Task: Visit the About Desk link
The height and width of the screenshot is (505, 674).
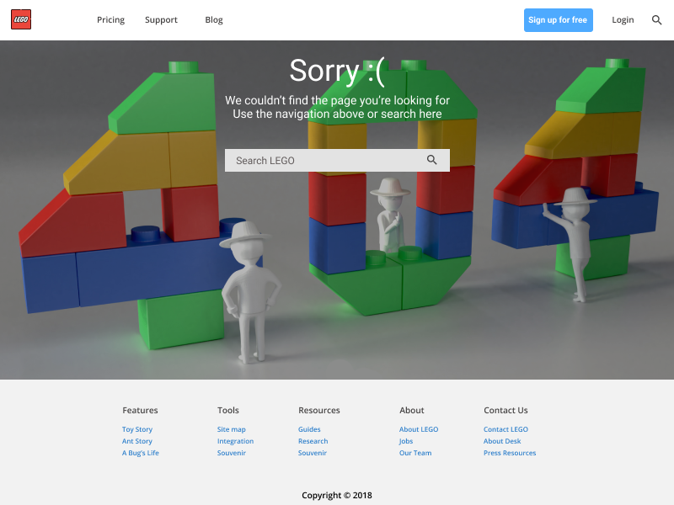Action: (x=502, y=441)
